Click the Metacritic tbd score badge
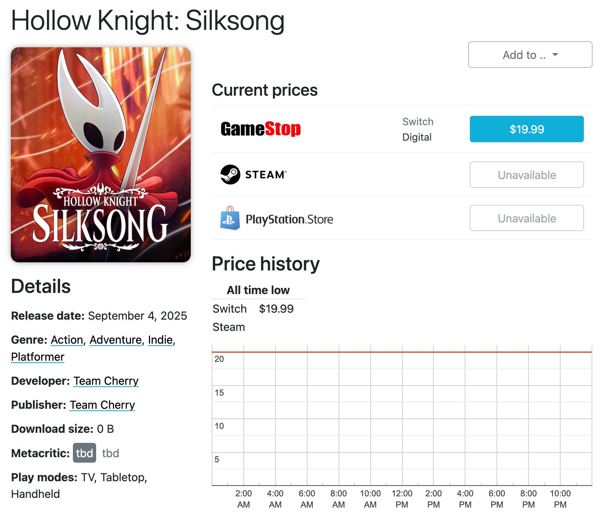 coord(84,453)
